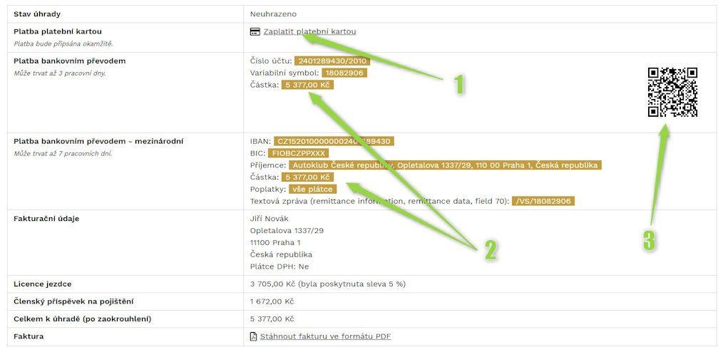This screenshot has height=352, width=723.
Task: Select the text message /VS/18082906
Action: [x=543, y=202]
